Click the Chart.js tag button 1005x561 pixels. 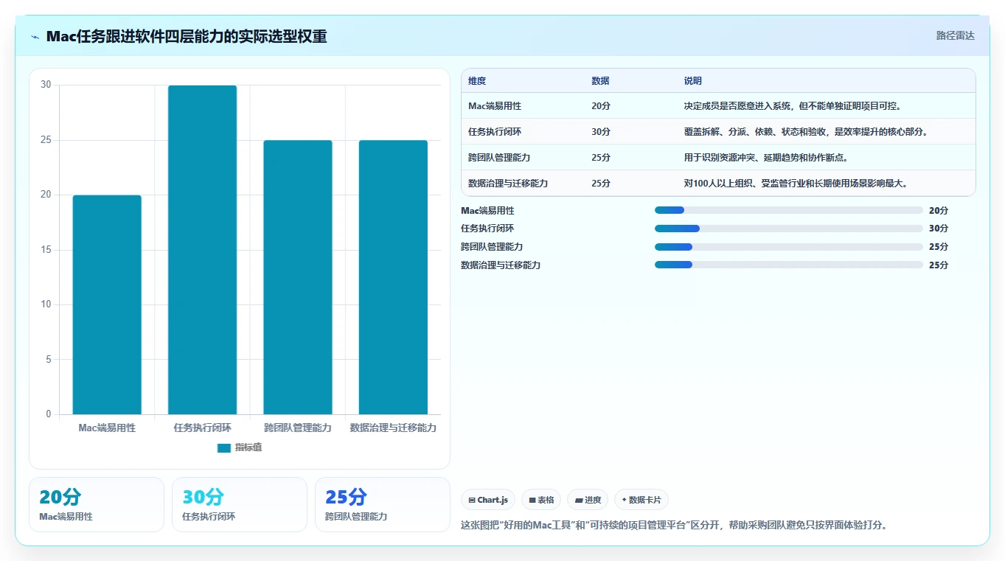[x=488, y=500]
